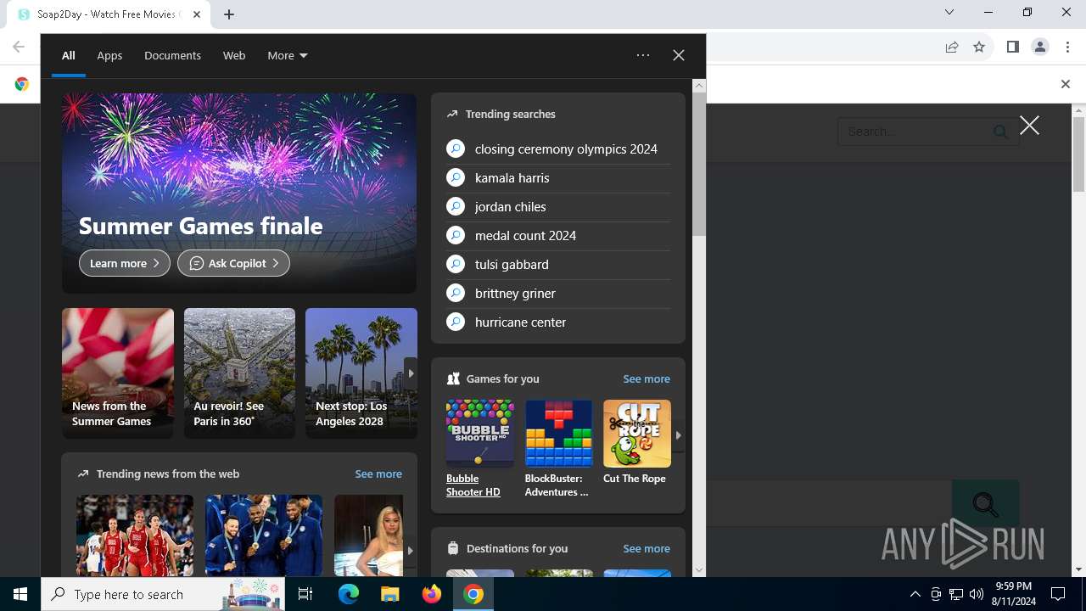Switch to the Documents search tab
This screenshot has width=1086, height=611.
(172, 55)
